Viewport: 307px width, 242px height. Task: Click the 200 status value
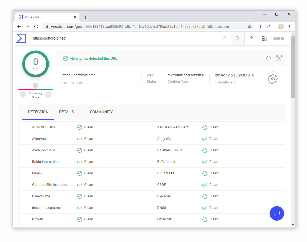pos(150,75)
